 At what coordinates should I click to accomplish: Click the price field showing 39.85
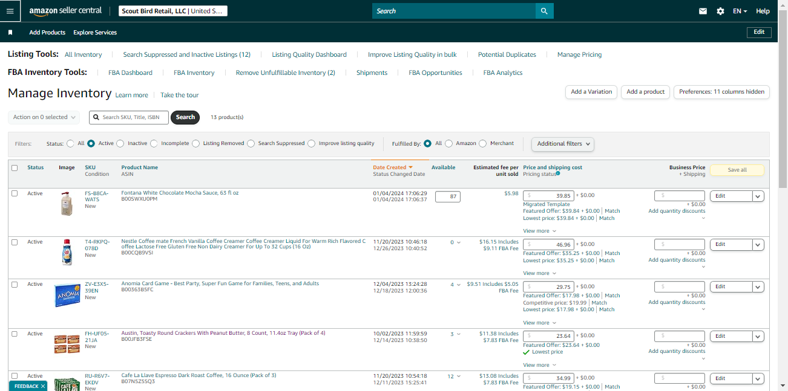549,196
